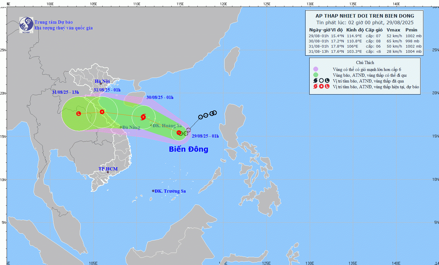This screenshot has width=439, height=265.
Task: Click the 'Đà Nẵng' map label
Action: click(x=131, y=127)
